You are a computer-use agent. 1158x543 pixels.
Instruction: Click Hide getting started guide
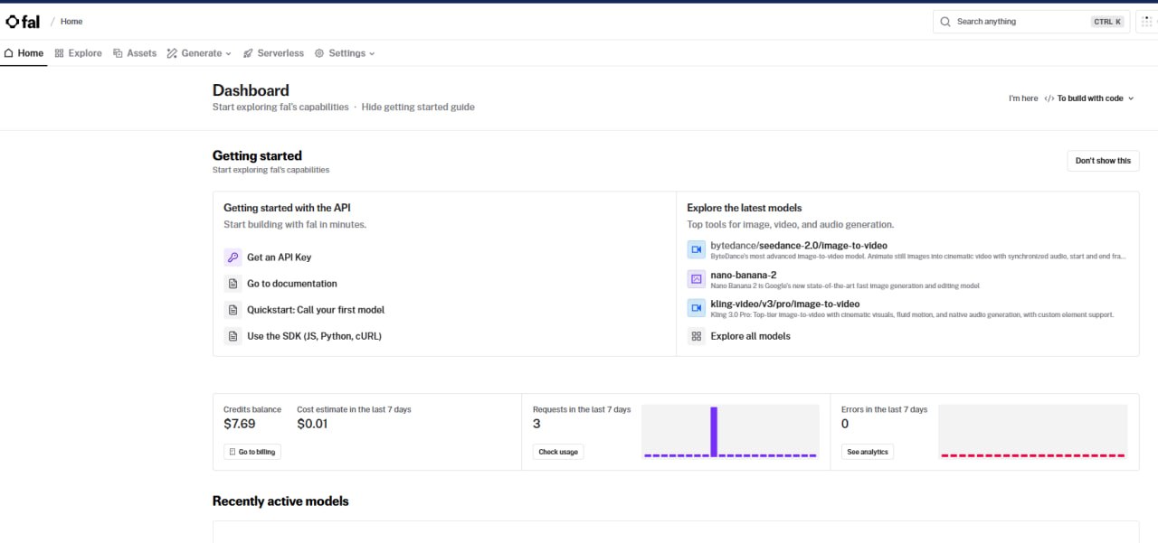tap(418, 107)
